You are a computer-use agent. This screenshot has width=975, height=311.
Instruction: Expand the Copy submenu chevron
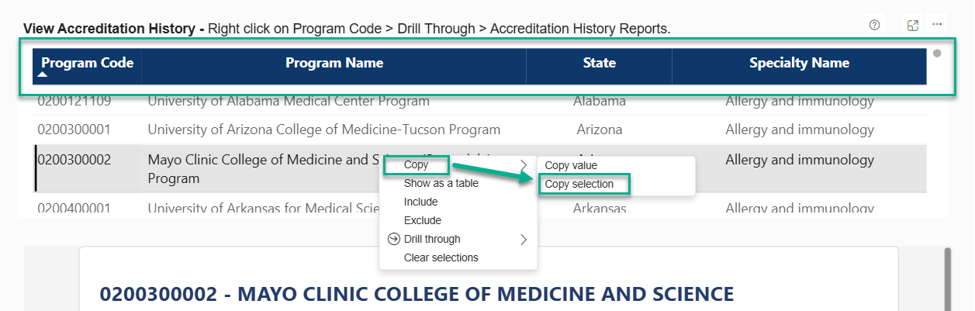tap(524, 164)
